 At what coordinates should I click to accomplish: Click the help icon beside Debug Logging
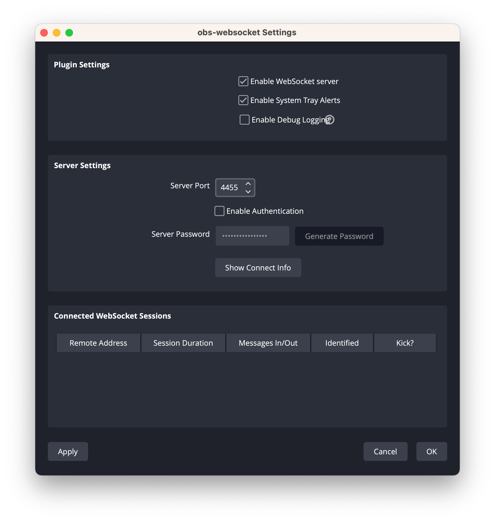(330, 120)
